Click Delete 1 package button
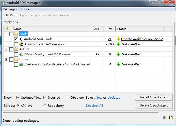Image resolution: width=176 pixels, height=126 pixels. click(154, 105)
